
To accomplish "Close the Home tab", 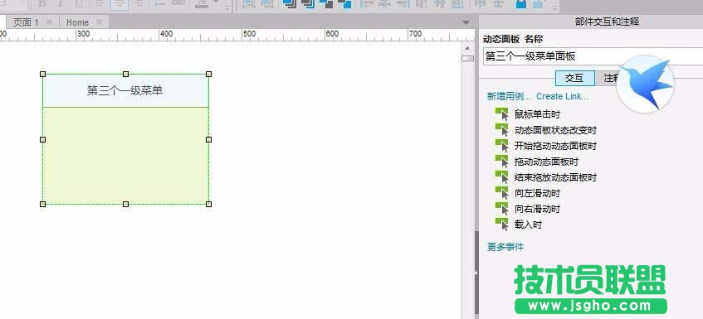I will click(x=99, y=22).
